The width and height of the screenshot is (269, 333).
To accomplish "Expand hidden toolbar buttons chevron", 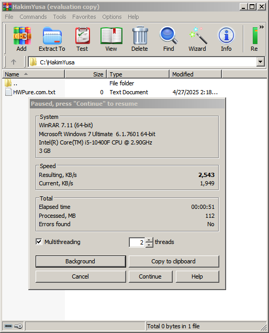I will (262, 27).
